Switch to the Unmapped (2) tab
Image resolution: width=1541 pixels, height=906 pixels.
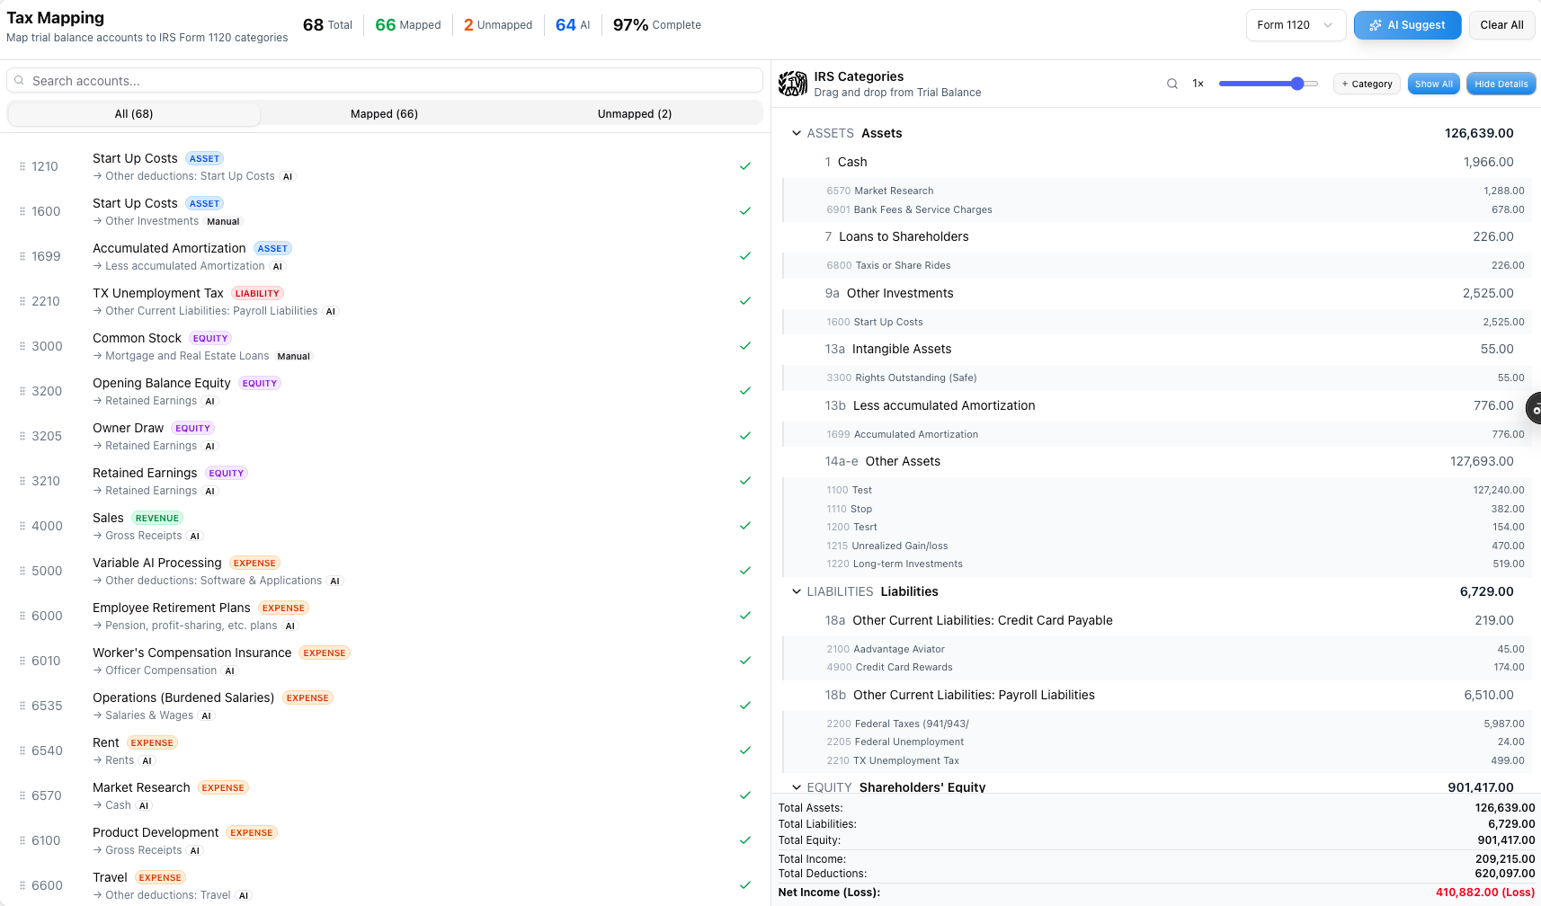pyautogui.click(x=635, y=113)
